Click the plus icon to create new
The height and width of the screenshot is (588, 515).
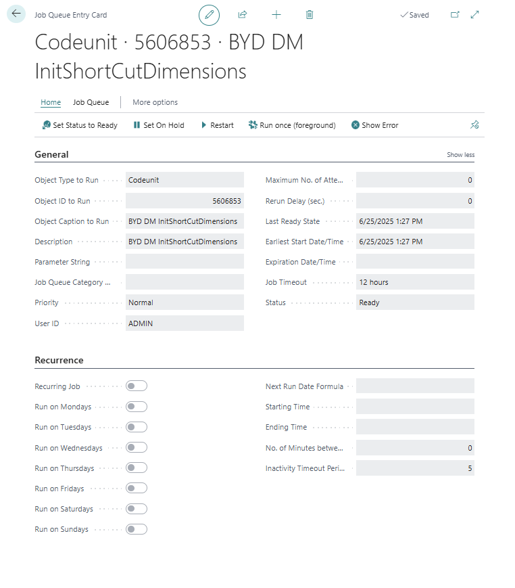point(276,15)
